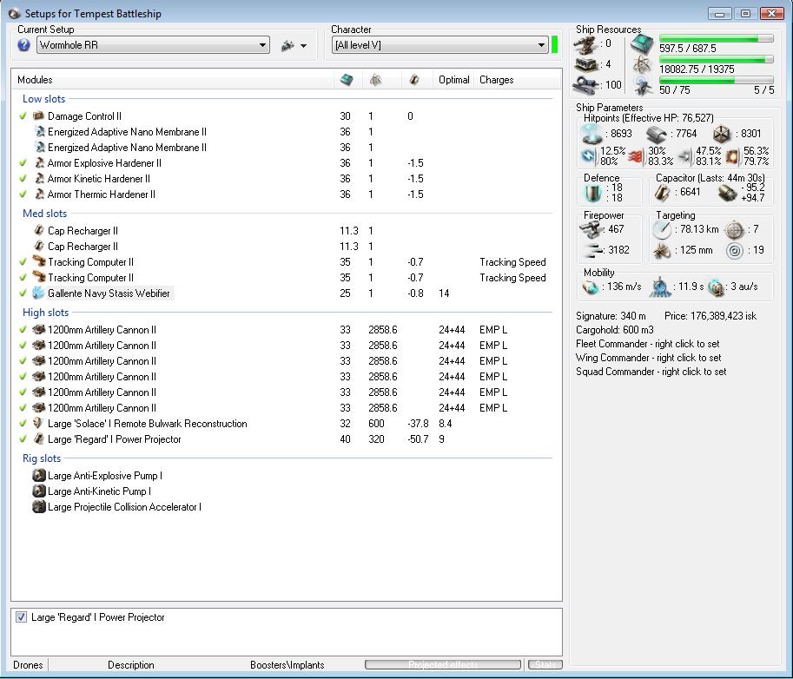Click the CPU column header icon
The image size is (793, 679).
click(347, 79)
